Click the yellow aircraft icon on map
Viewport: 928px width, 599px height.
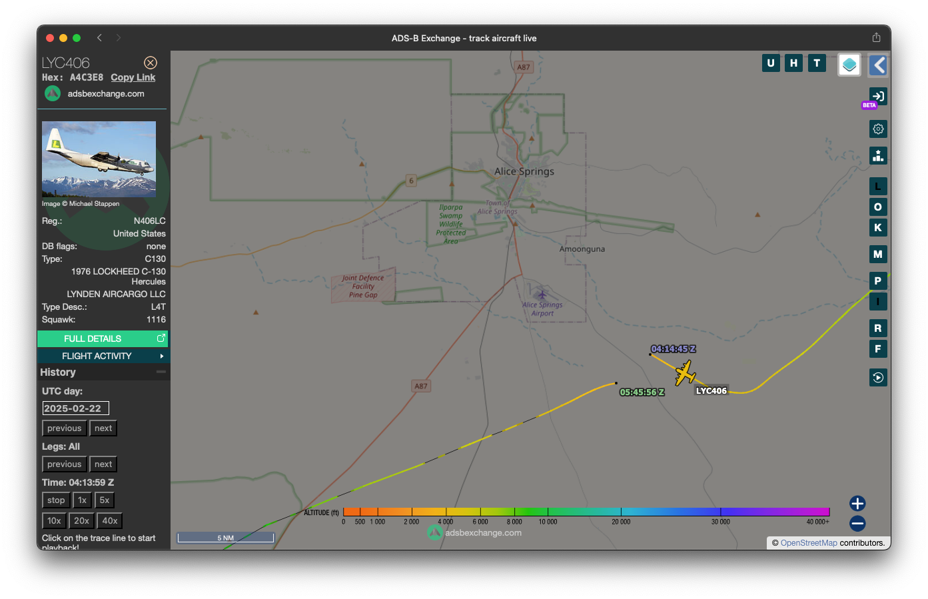[685, 372]
